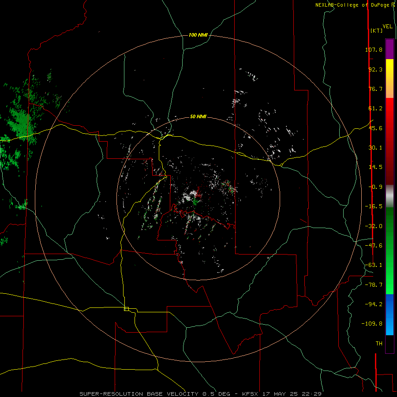Image resolution: width=397 pixels, height=397 pixels.
Task: Click the 107.8 velocity scale value
Action: (x=374, y=49)
